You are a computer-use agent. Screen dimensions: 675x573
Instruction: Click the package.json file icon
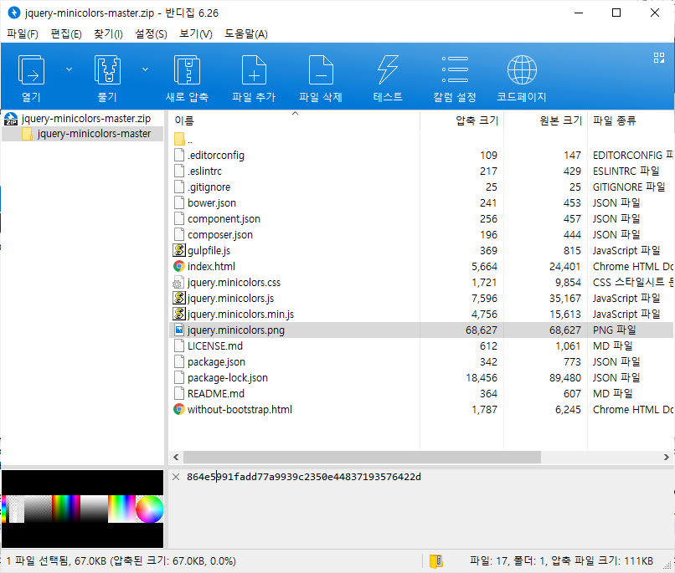[179, 361]
